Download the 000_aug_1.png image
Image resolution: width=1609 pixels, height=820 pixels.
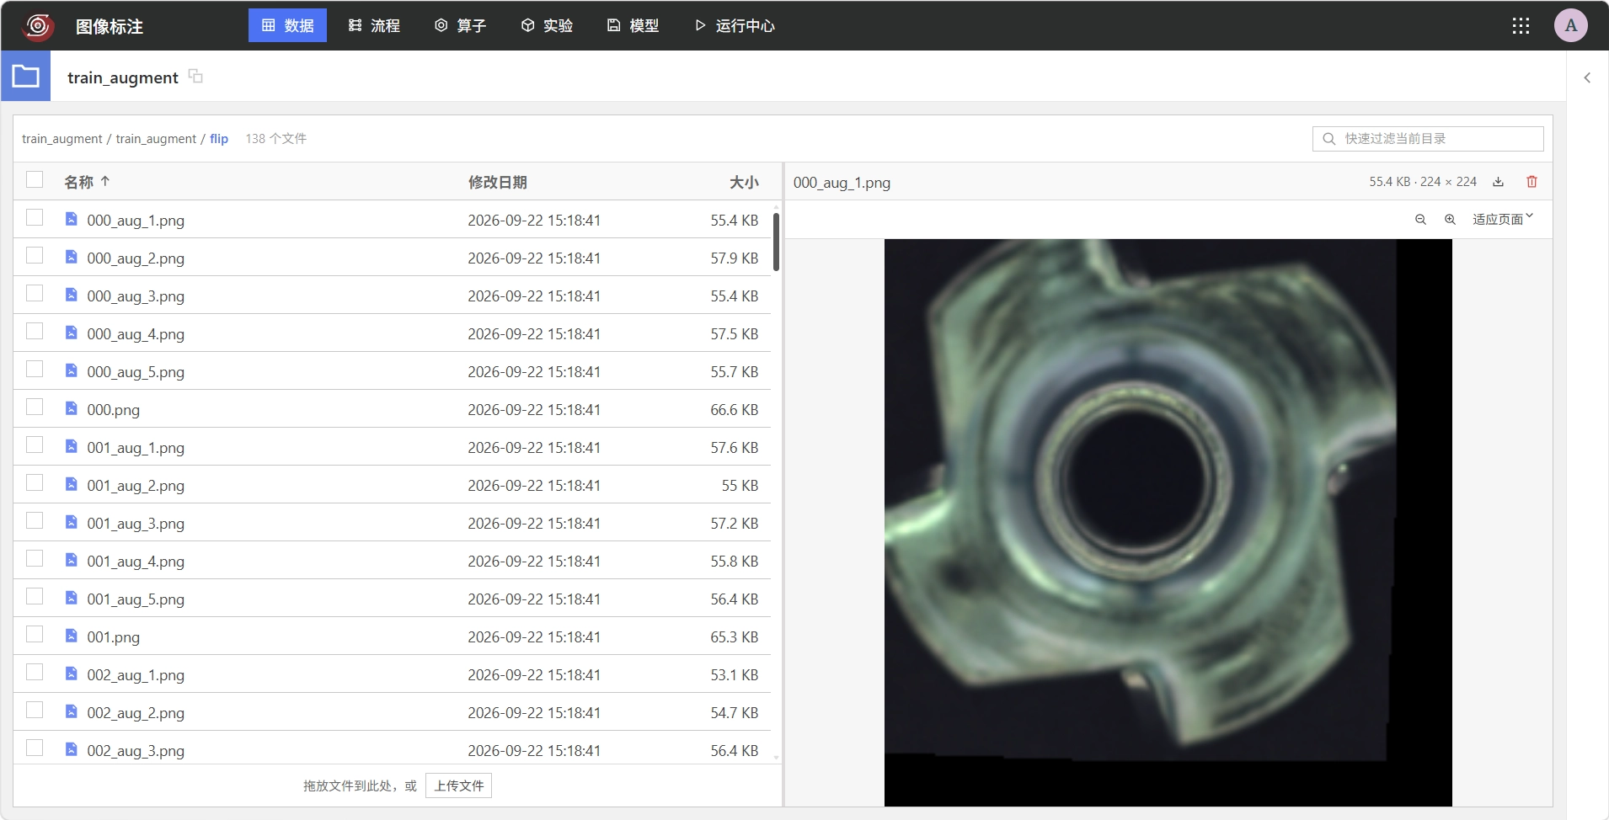coord(1498,182)
